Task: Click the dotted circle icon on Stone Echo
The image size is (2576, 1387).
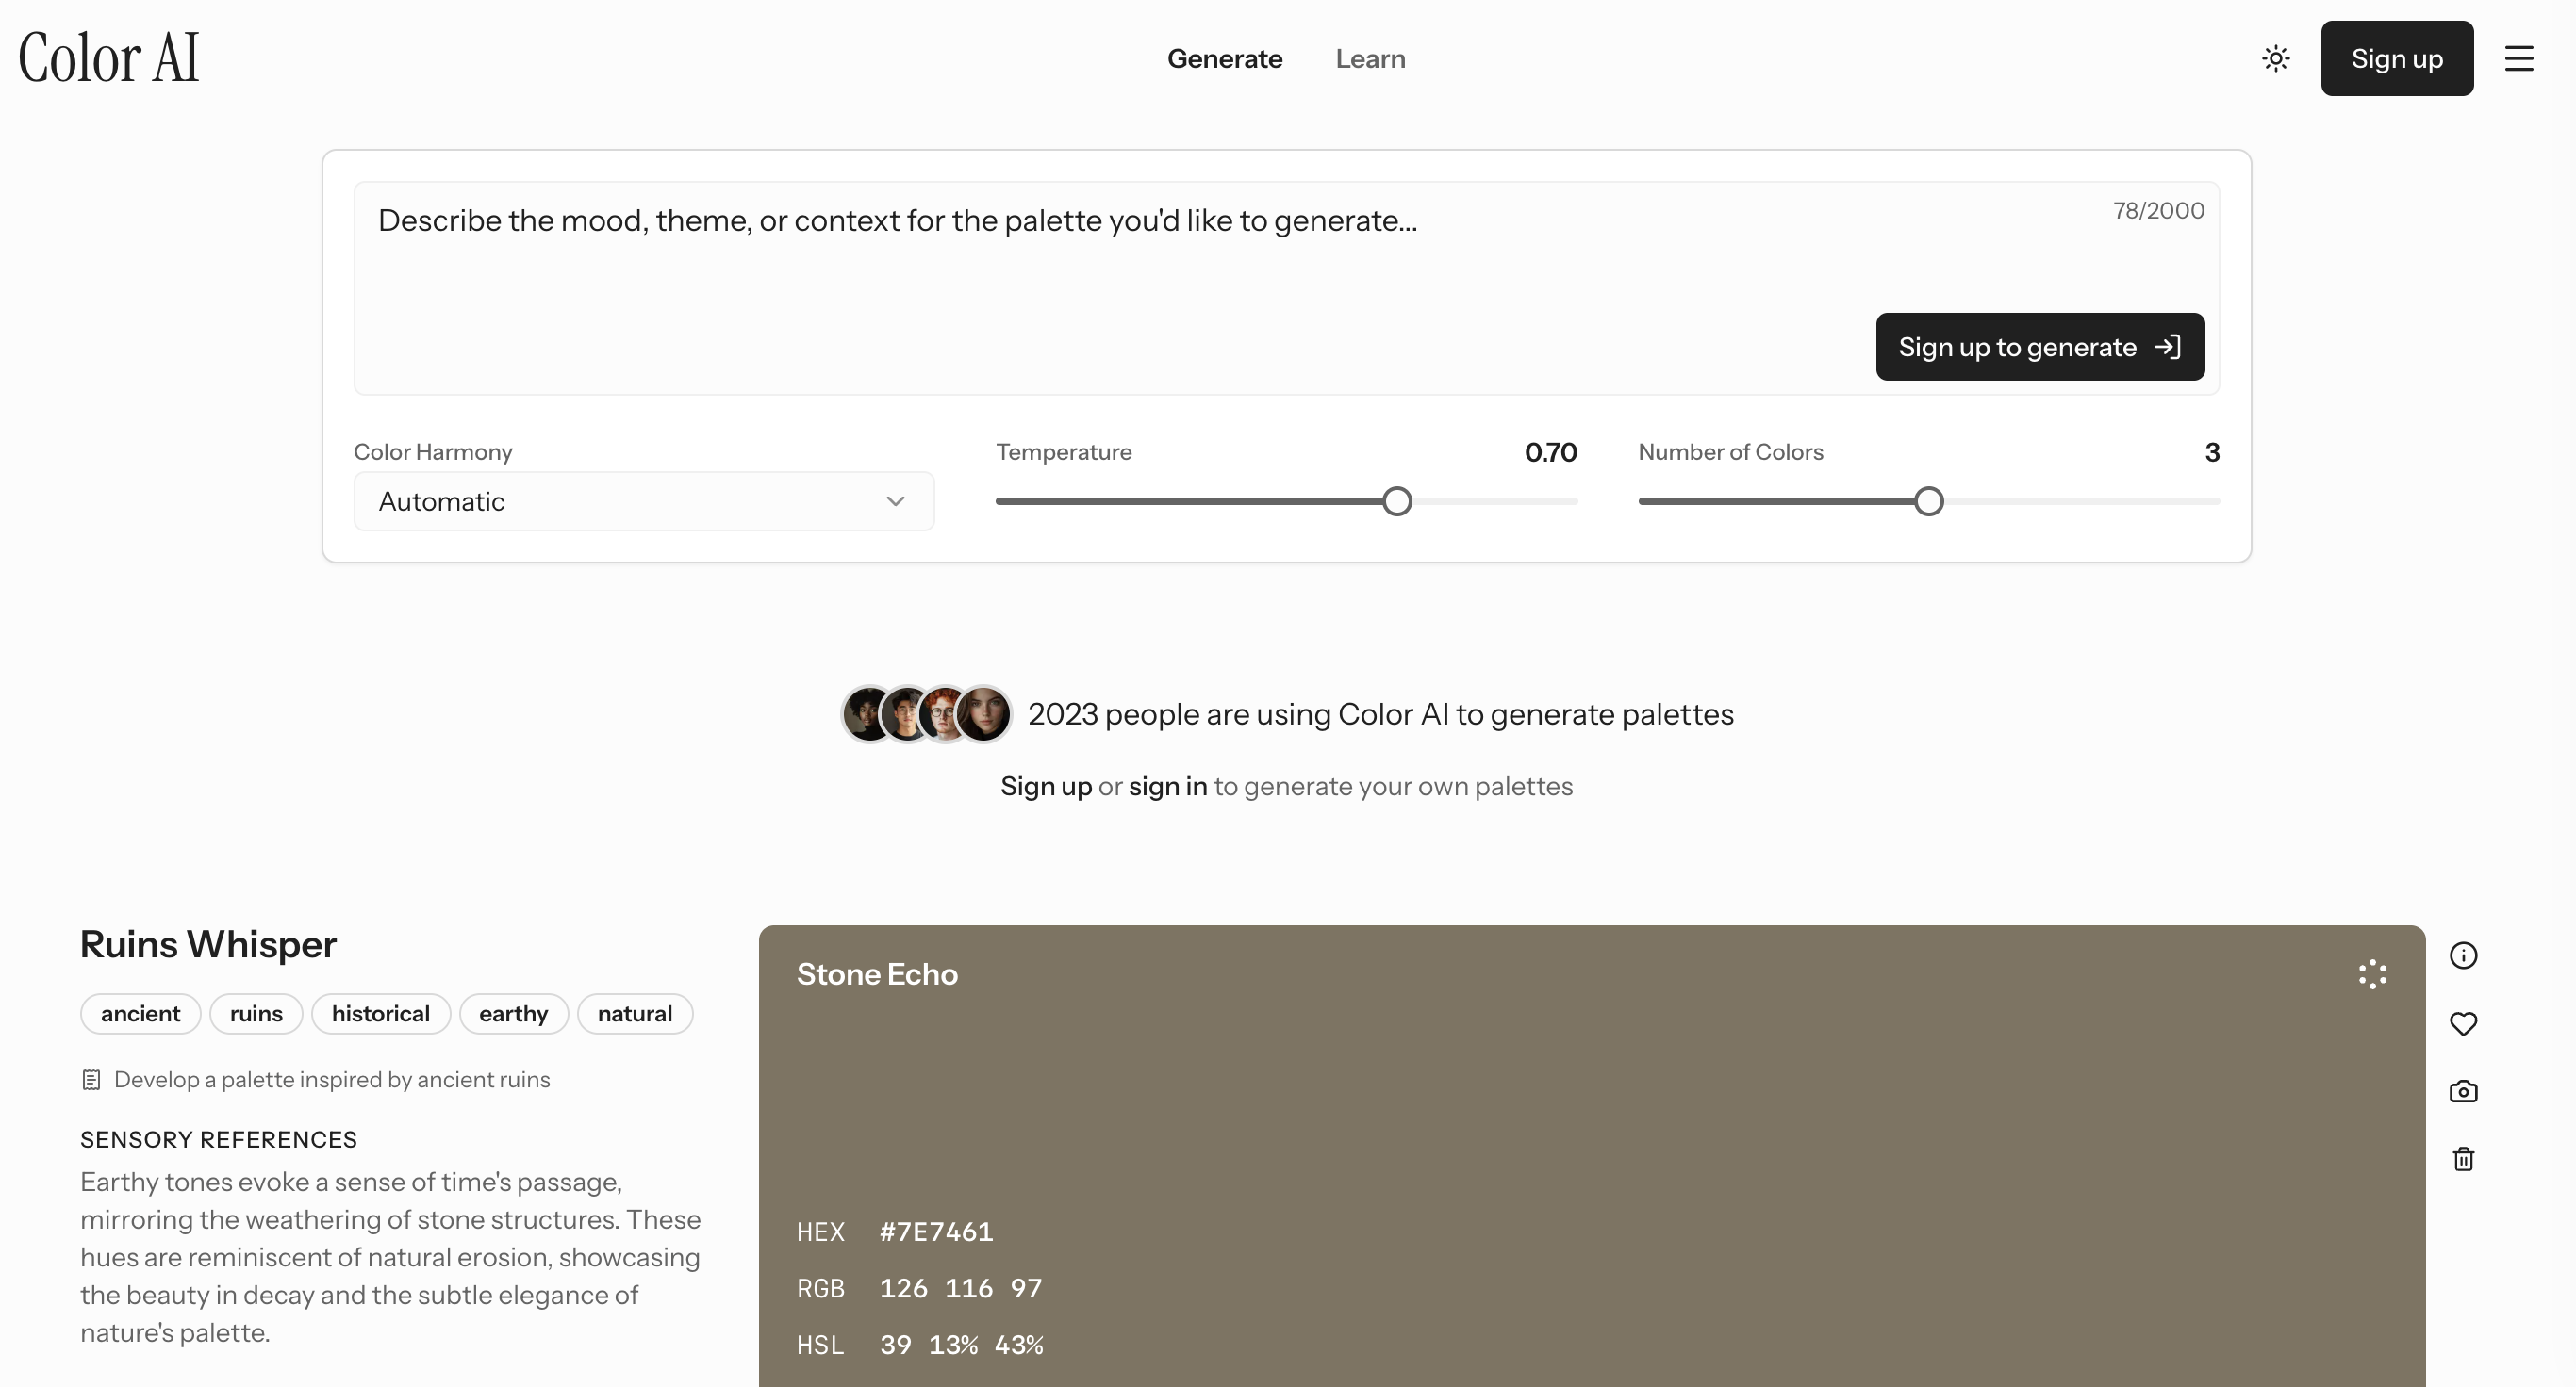Action: (x=2372, y=974)
